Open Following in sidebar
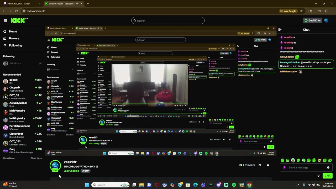The height and width of the screenshot is (189, 336). coord(15,45)
